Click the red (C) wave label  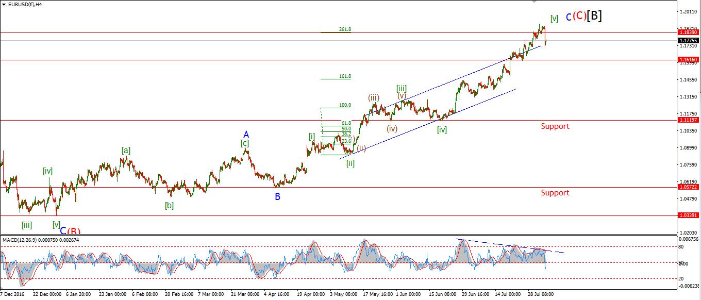pos(579,16)
